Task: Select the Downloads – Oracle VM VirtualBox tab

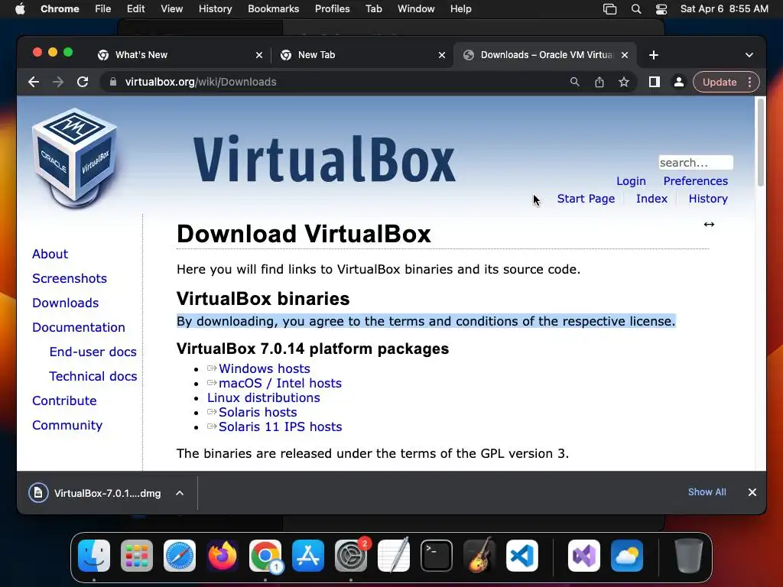Action: pyautogui.click(x=546, y=55)
